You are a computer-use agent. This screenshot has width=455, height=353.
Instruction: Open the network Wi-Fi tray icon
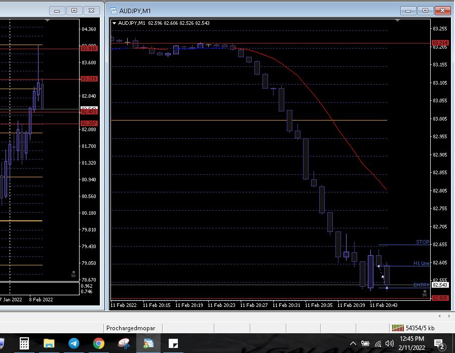coord(378,344)
